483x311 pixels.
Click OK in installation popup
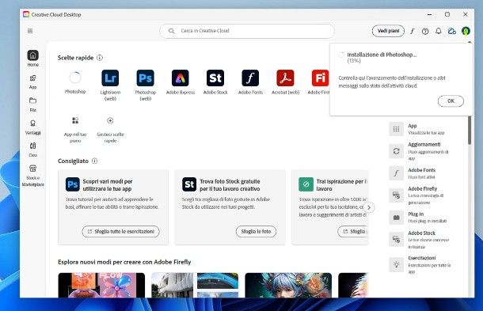(x=451, y=101)
